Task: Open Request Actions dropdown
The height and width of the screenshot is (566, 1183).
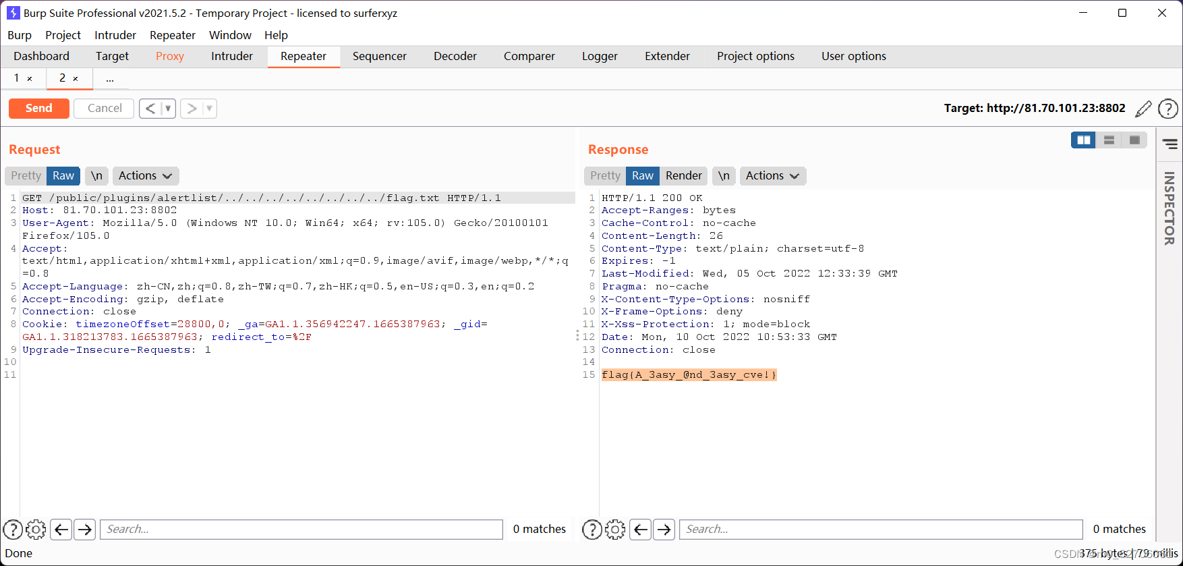Action: coord(145,175)
